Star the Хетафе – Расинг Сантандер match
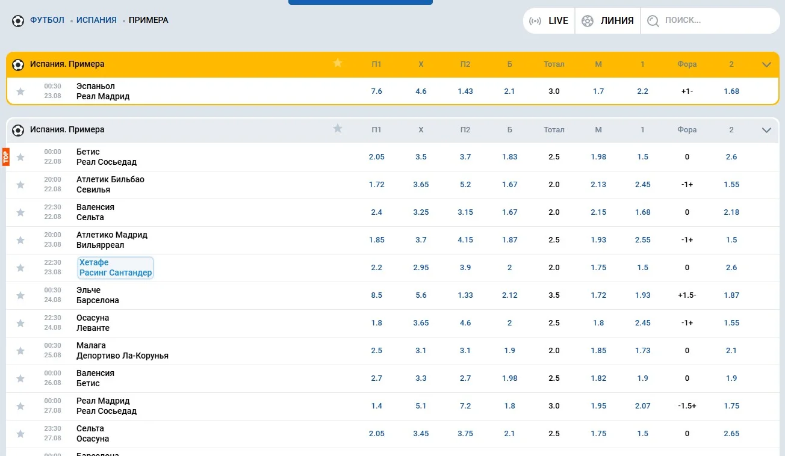785x456 pixels. coord(20,268)
